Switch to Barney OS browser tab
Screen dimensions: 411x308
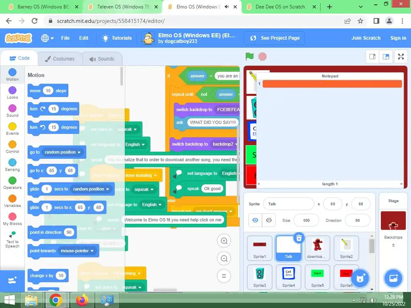click(43, 7)
